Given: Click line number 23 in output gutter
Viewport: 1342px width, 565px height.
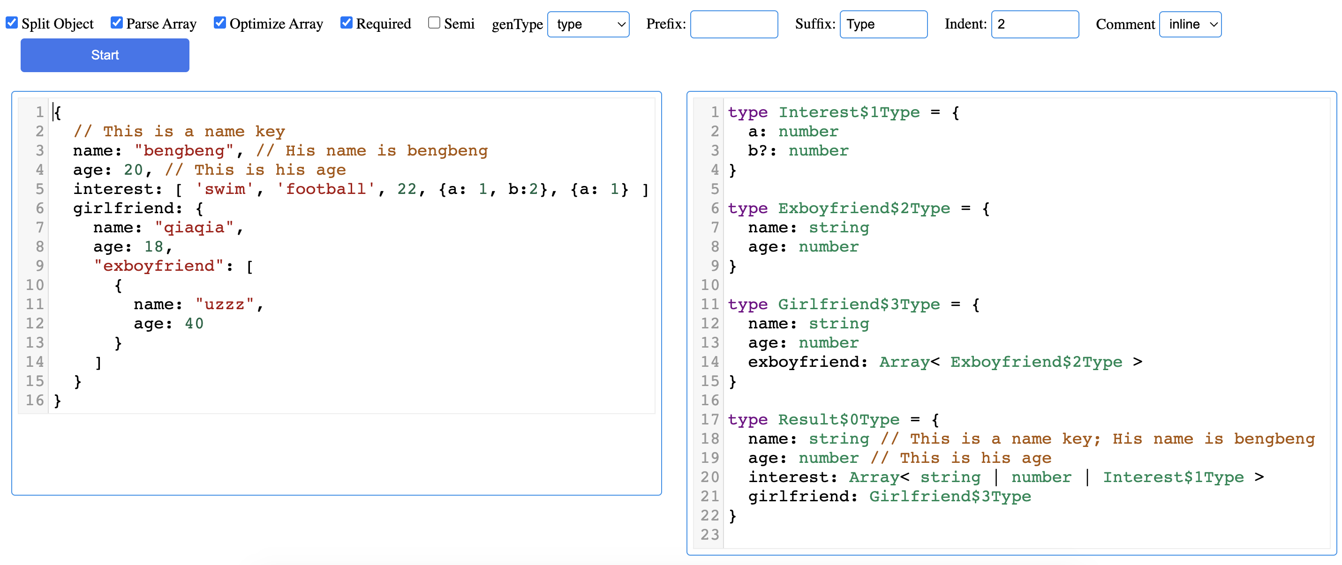Looking at the screenshot, I should (709, 535).
